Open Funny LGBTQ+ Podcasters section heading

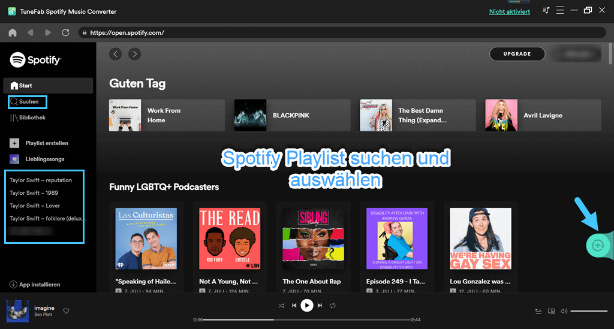(164, 187)
